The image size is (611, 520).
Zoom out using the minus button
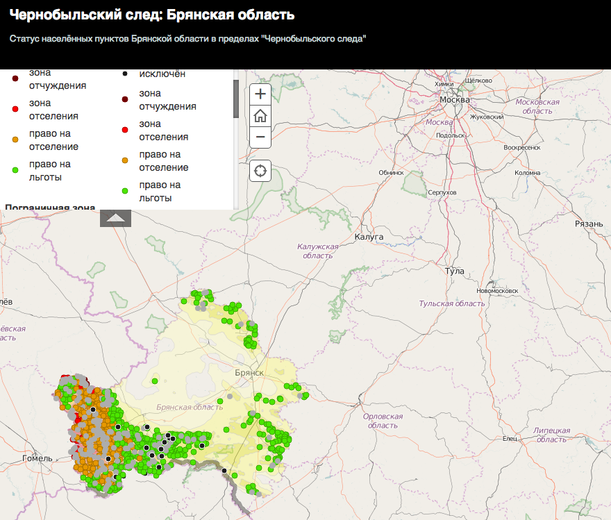point(260,137)
